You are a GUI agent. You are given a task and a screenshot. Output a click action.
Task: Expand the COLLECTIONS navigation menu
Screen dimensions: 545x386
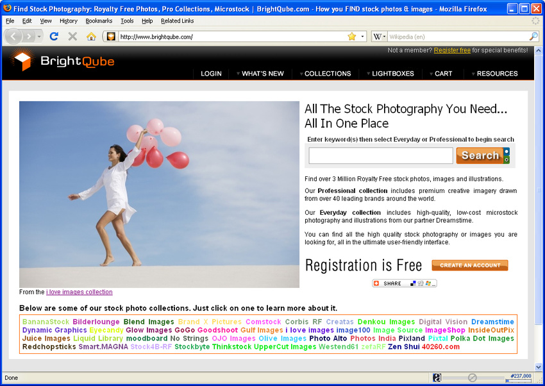[325, 74]
